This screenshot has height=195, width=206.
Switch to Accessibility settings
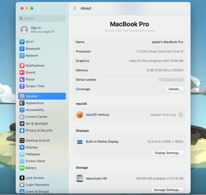[35, 110]
